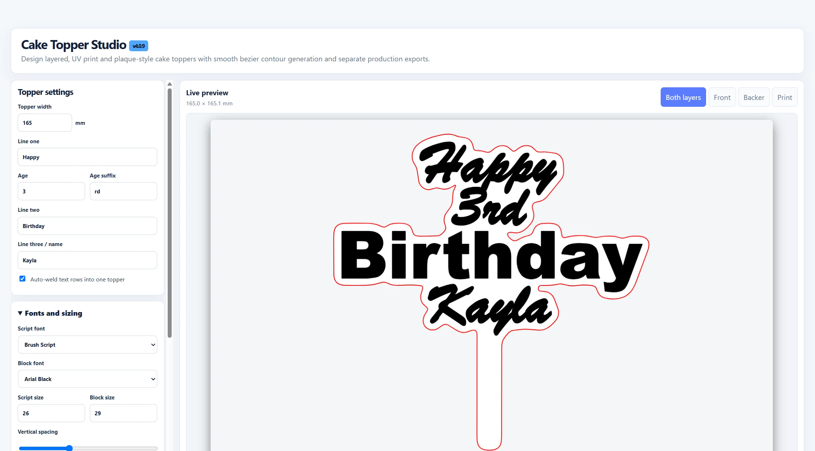Viewport: 815px width, 451px height.
Task: Click the Topper settings heading
Action: tap(45, 92)
